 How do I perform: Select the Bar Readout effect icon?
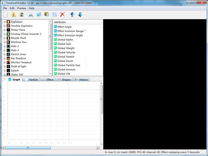click(8, 58)
